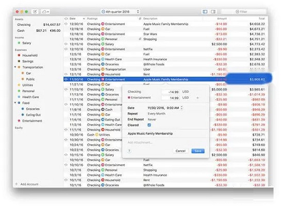Open the 4th quarter 2016 period selector
281x206 pixels.
(120, 12)
